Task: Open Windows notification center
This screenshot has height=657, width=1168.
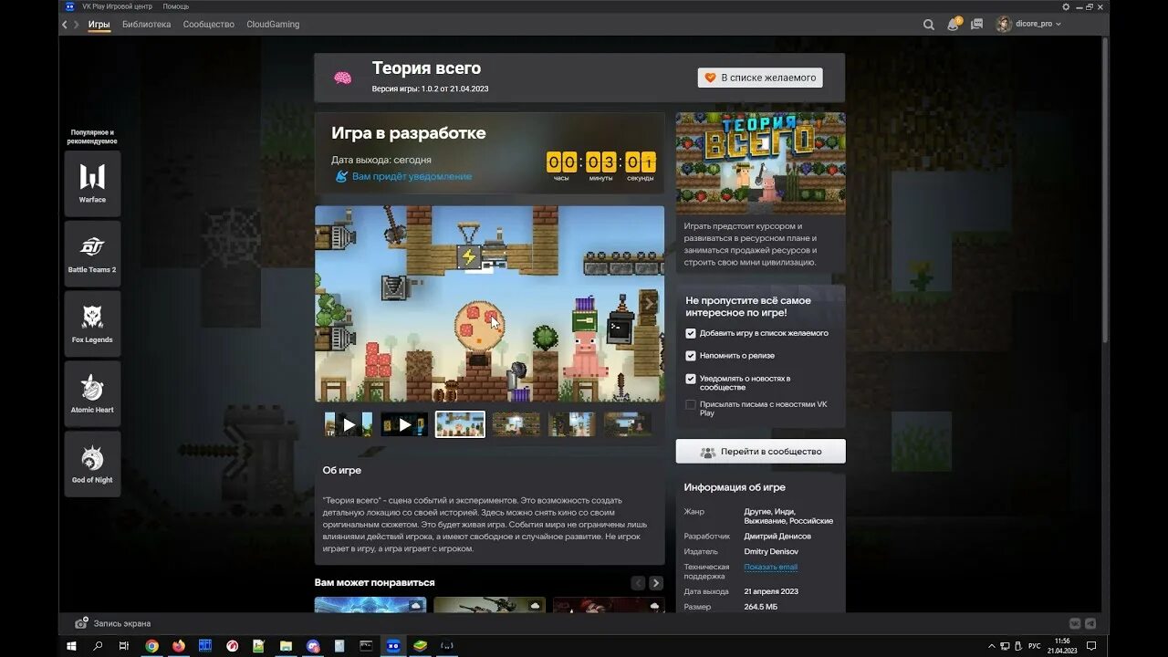Action: [1090, 646]
